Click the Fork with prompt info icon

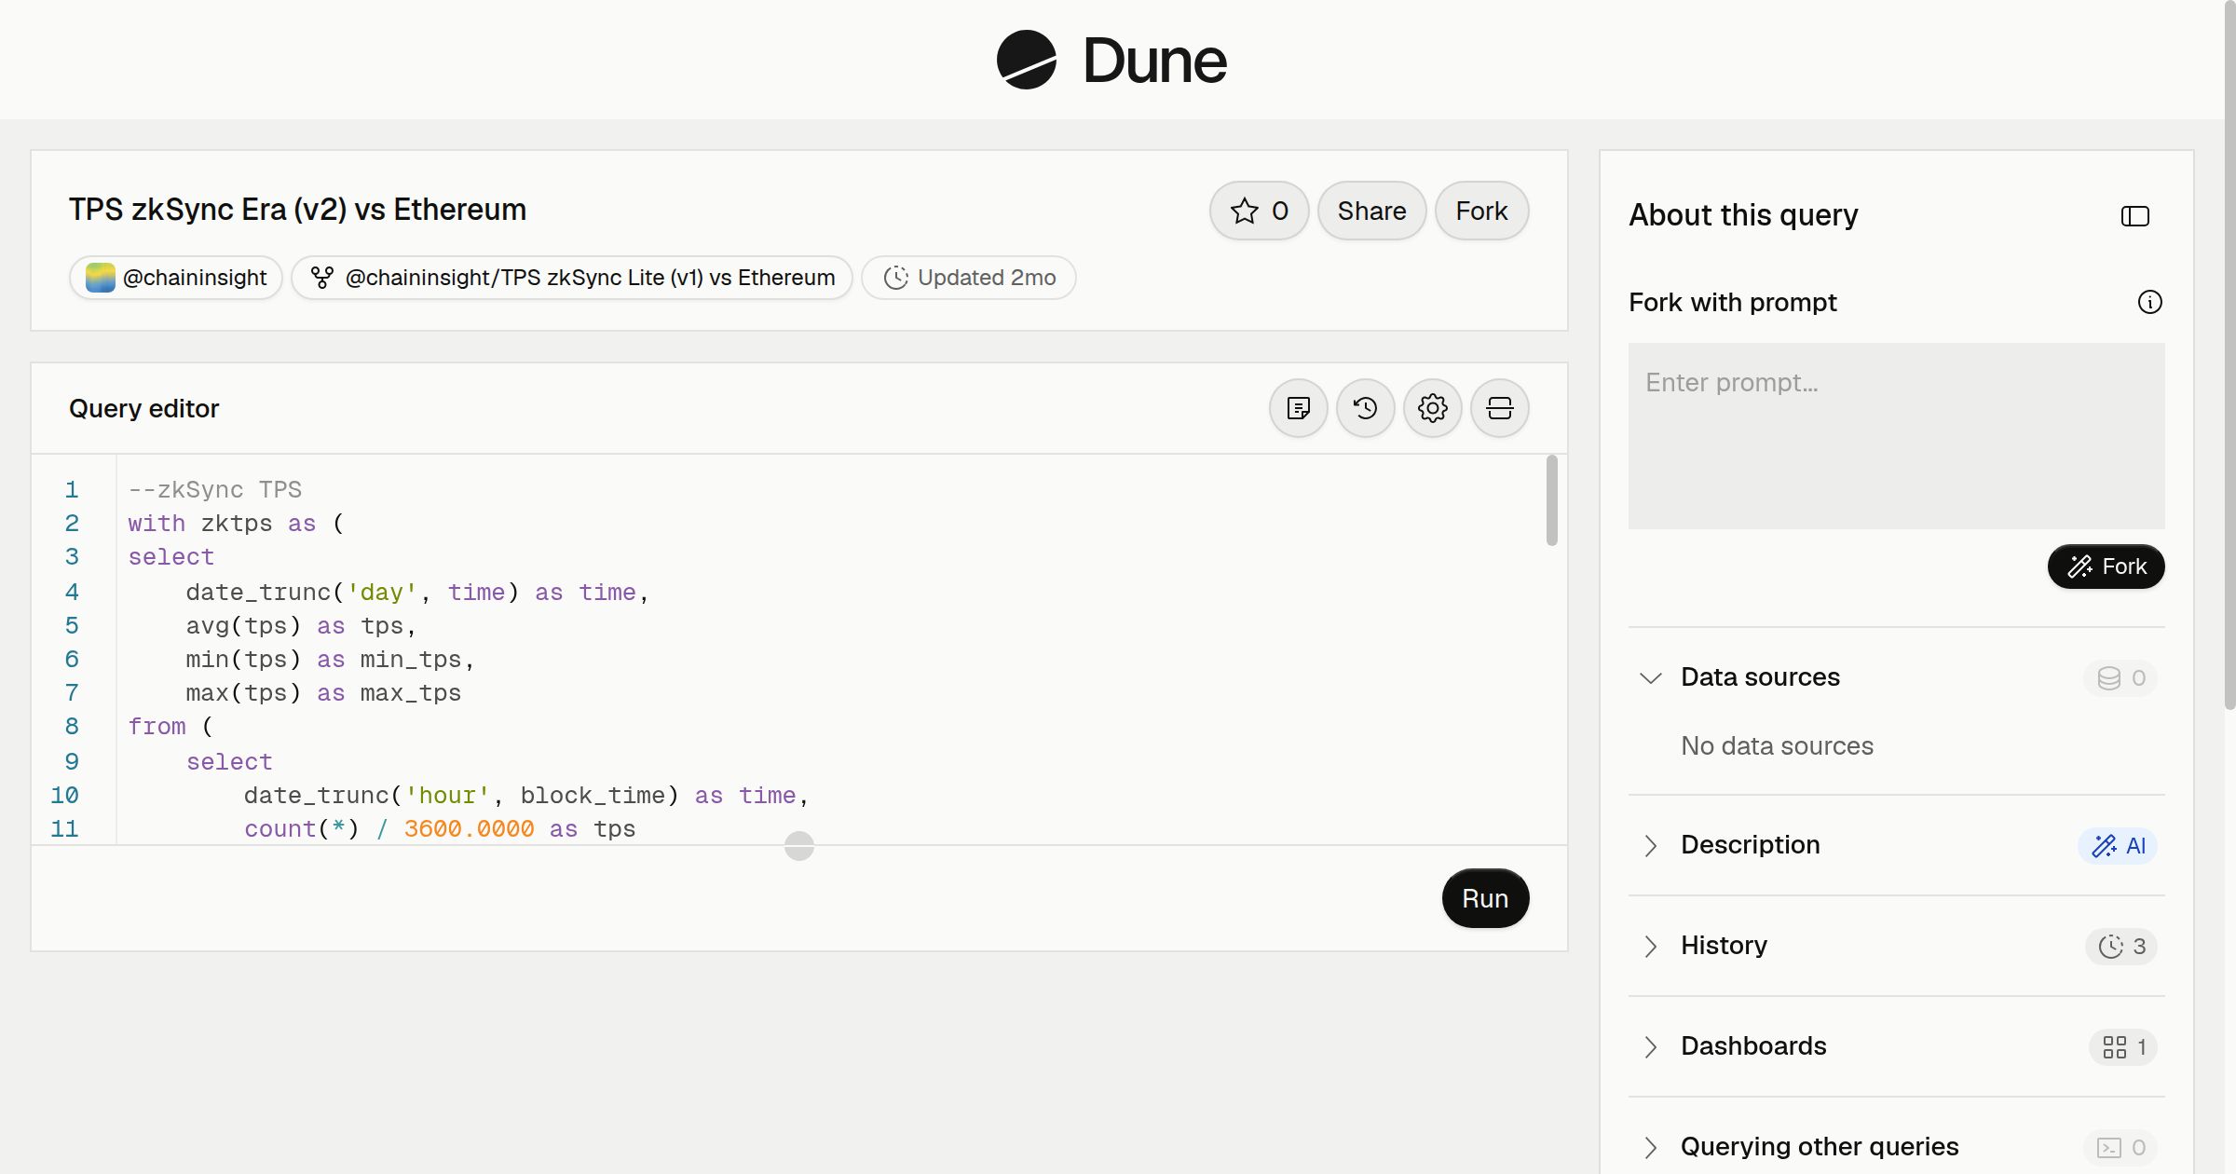[x=2149, y=302]
